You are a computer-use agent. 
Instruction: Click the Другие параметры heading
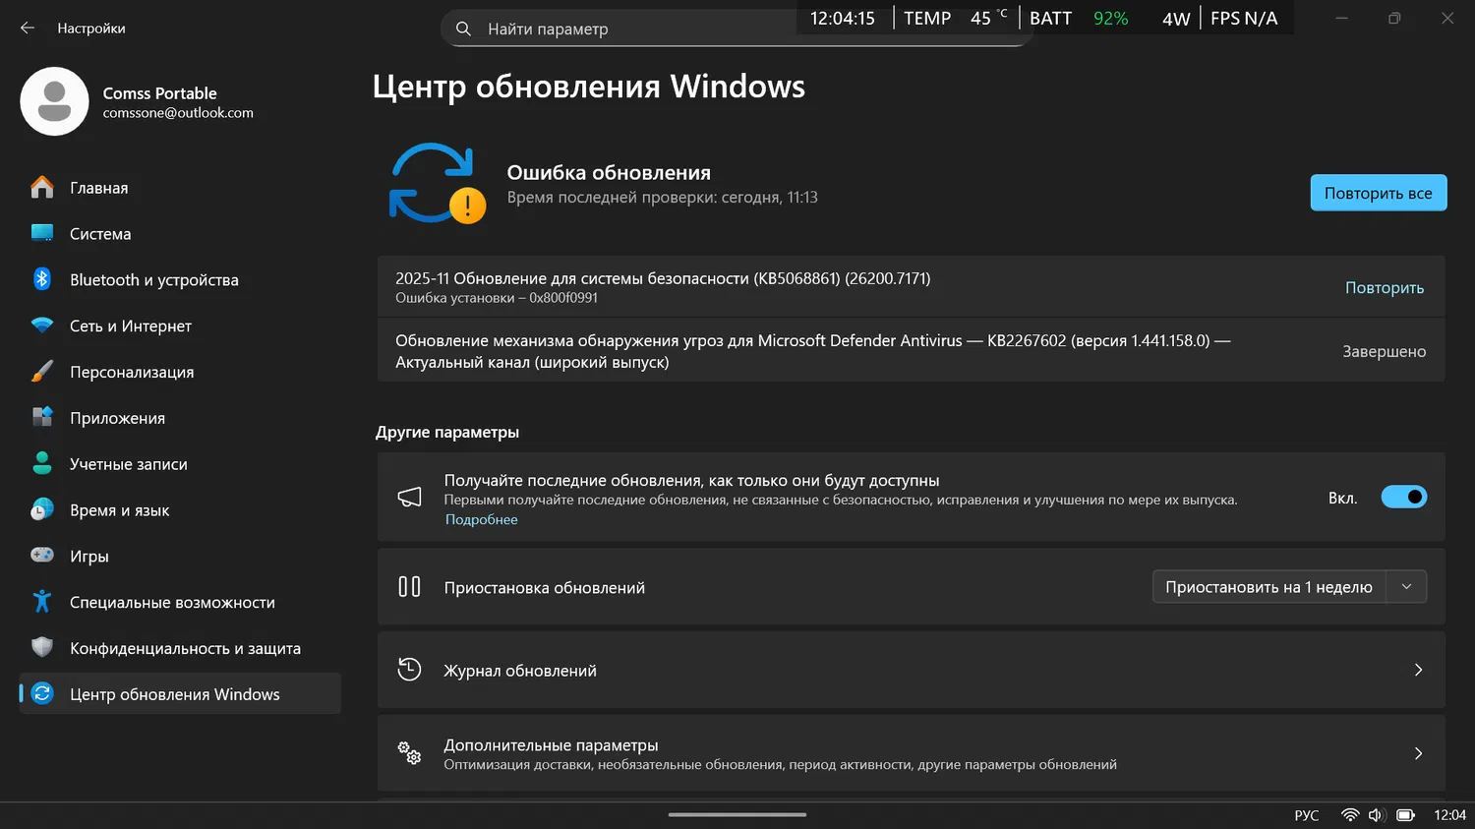click(447, 432)
